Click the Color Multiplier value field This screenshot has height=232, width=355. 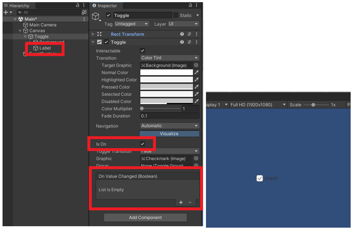point(190,108)
